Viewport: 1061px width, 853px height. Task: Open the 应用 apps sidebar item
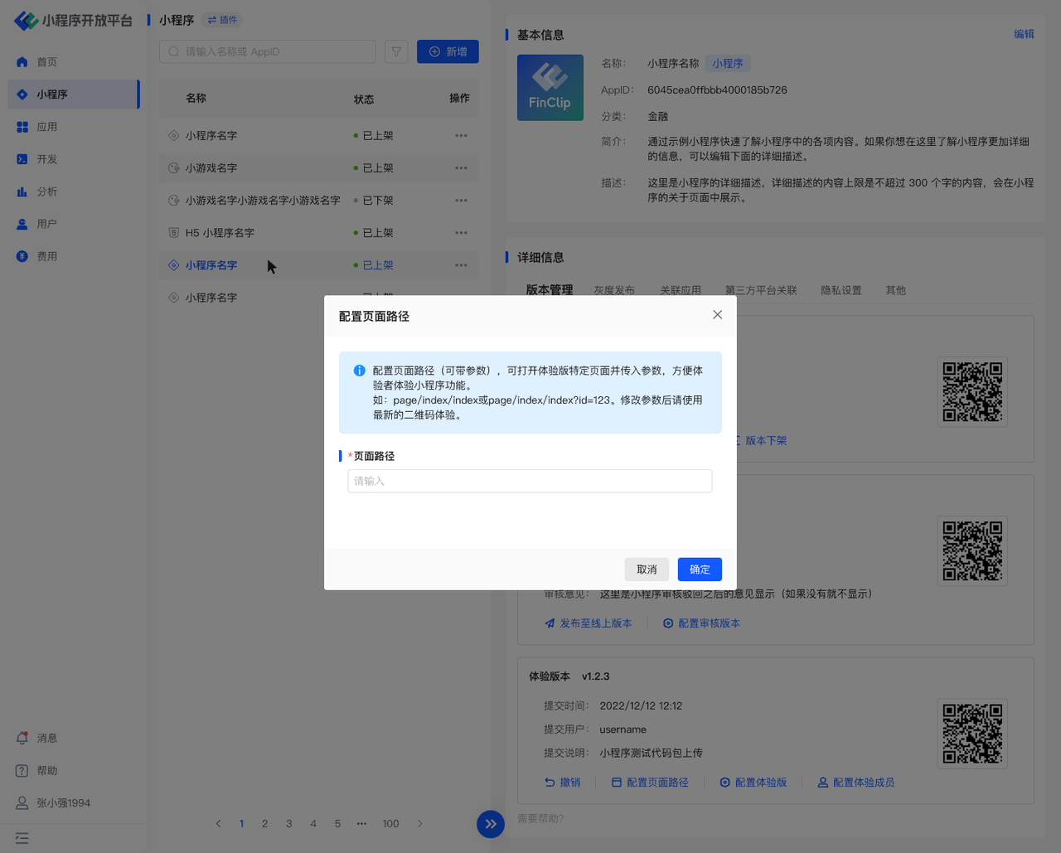pos(46,127)
